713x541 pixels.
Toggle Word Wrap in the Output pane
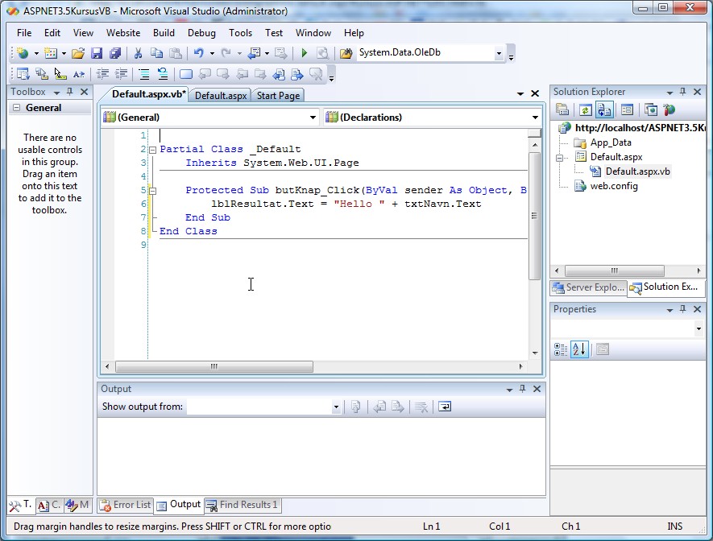tap(445, 407)
